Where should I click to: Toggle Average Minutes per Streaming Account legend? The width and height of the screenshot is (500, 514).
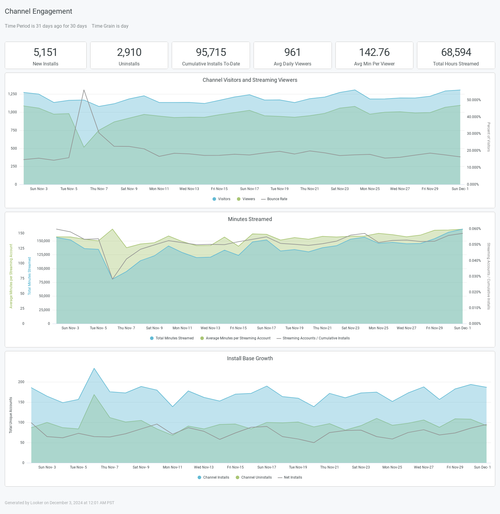pyautogui.click(x=235, y=338)
